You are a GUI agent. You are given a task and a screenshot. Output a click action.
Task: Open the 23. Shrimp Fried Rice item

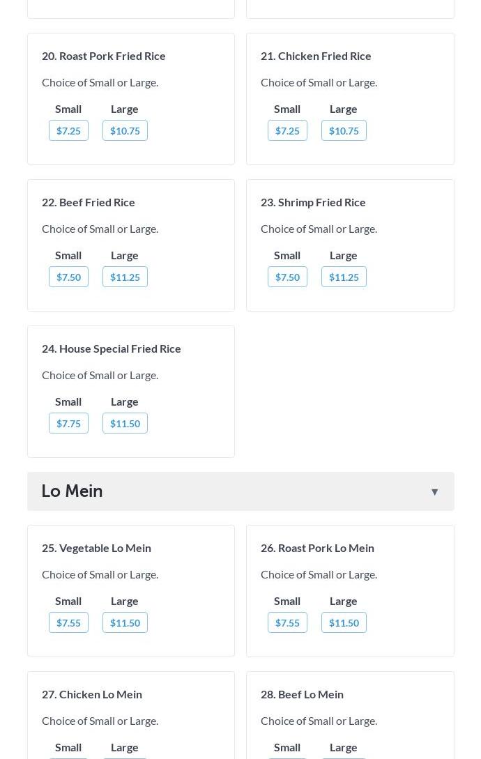313,202
